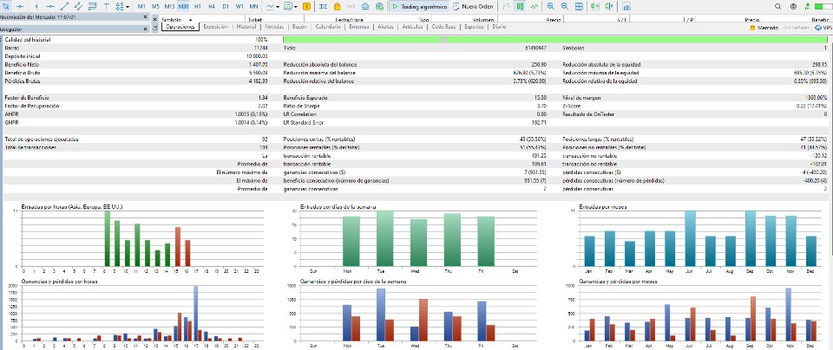Switch chart to MN timeframe
This screenshot has height=350, width=833.
[x=254, y=6]
